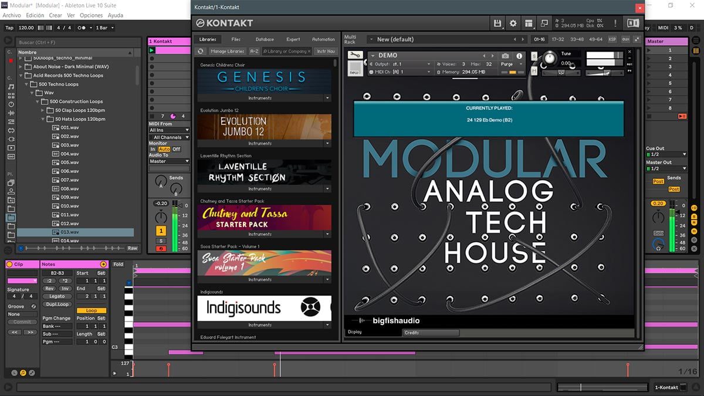Show the Notes box with the note icon

coord(23,373)
